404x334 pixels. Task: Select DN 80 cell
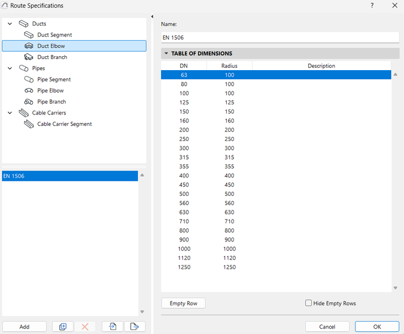tap(184, 84)
